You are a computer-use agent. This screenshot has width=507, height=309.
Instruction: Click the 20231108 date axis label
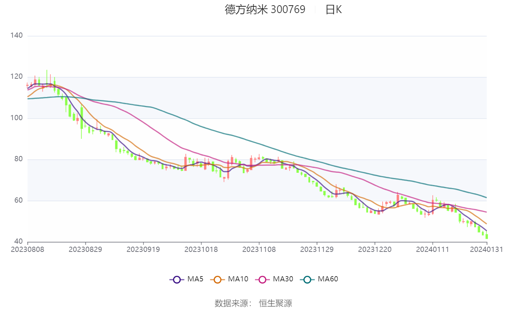[259, 249]
